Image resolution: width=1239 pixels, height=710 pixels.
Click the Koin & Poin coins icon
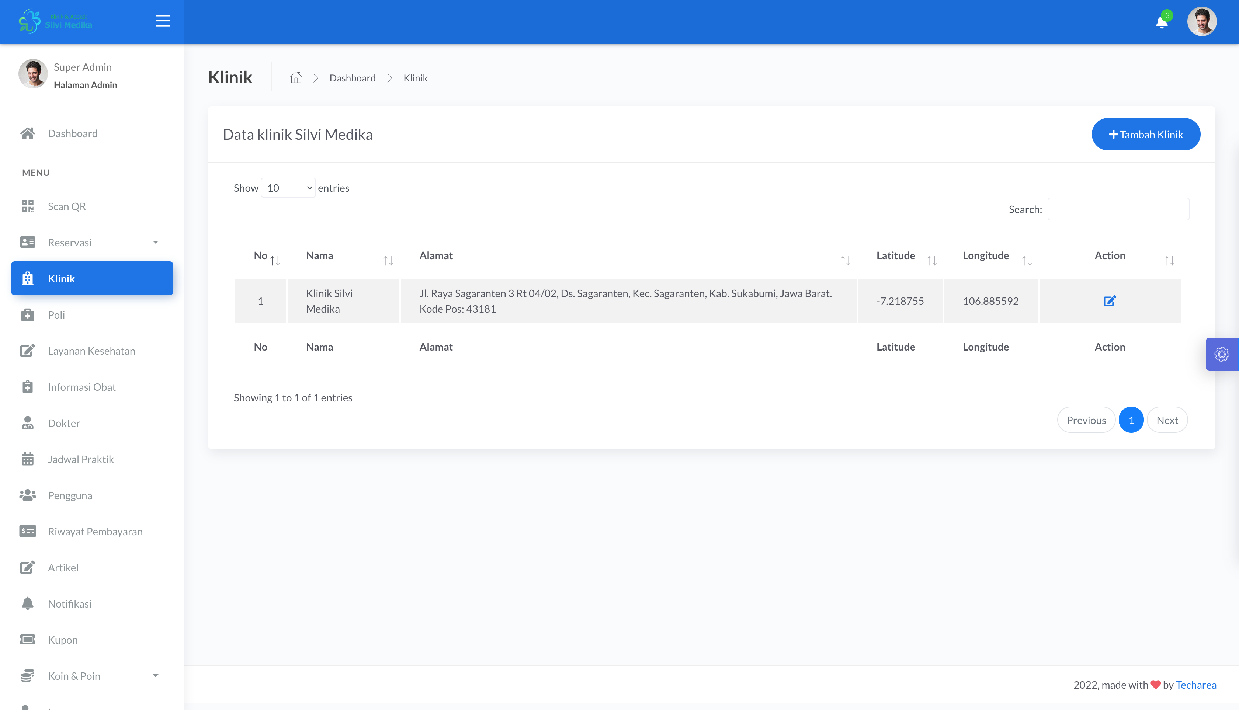coord(27,675)
